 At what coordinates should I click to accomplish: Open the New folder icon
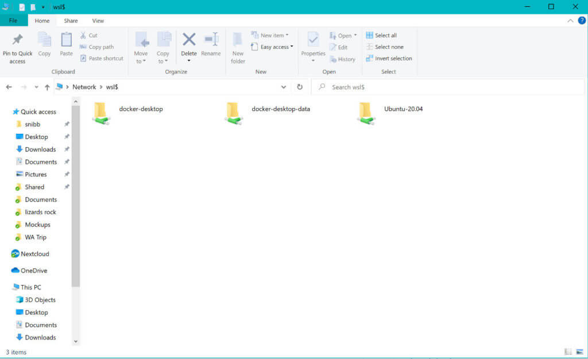pyautogui.click(x=238, y=46)
